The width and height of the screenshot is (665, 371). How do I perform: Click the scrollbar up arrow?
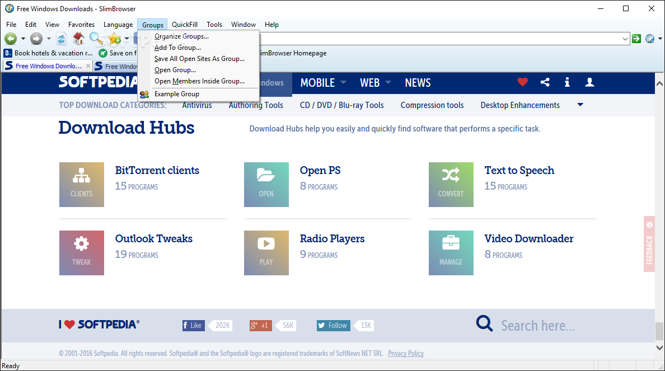[x=659, y=83]
